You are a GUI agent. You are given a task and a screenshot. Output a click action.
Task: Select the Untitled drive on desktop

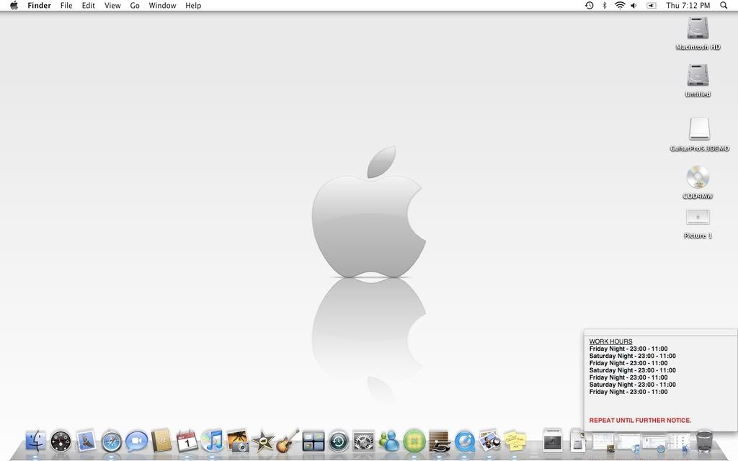(x=698, y=81)
